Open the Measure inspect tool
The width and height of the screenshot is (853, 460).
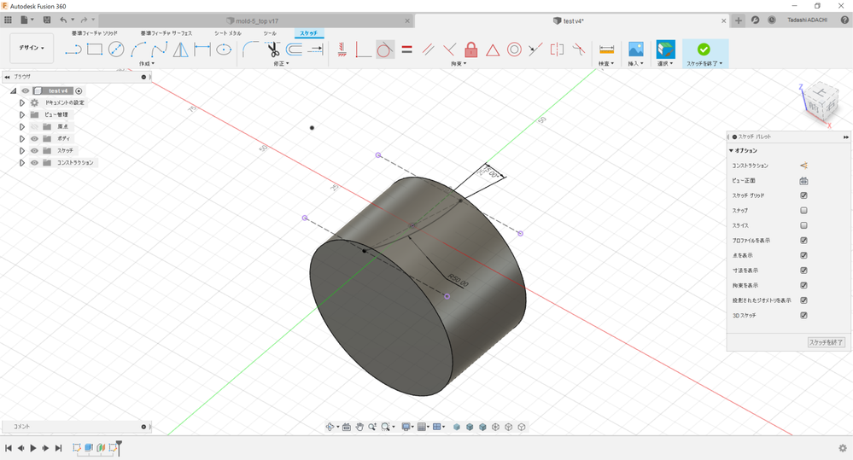(606, 49)
